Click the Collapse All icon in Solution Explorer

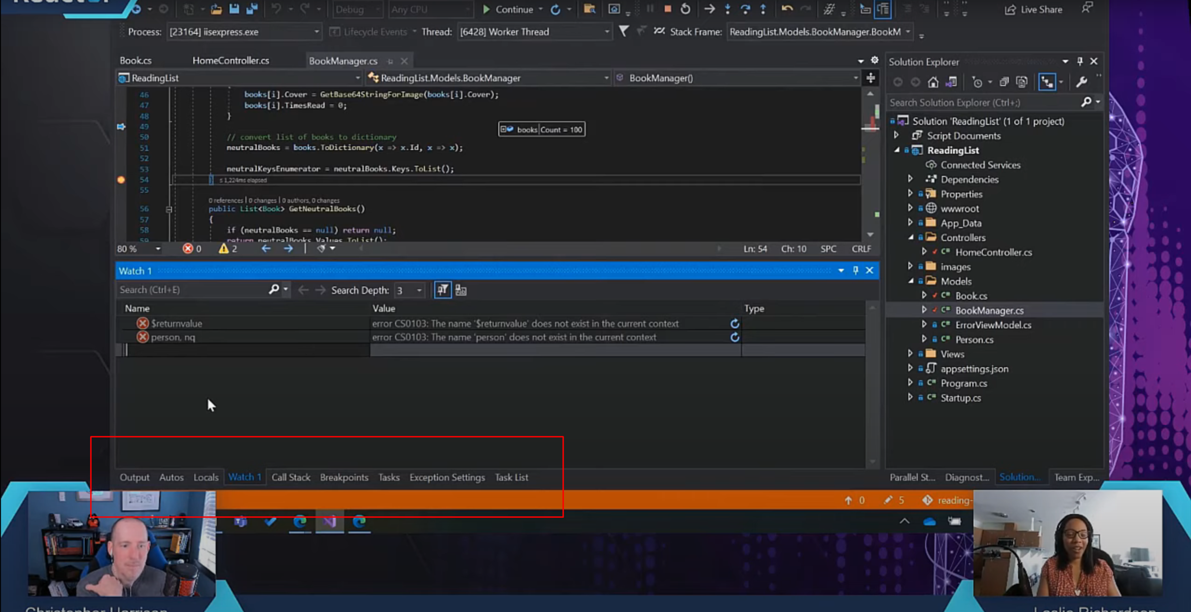[1004, 82]
